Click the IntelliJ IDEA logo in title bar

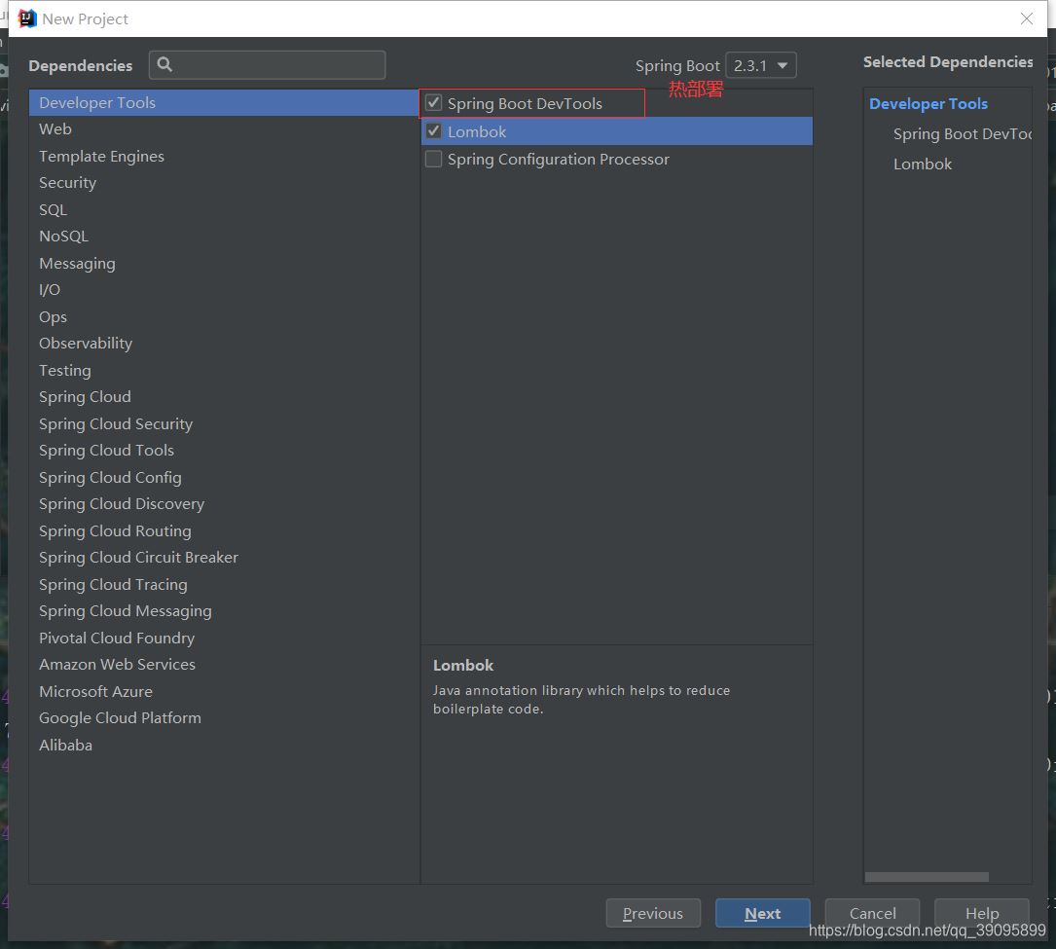tap(26, 18)
